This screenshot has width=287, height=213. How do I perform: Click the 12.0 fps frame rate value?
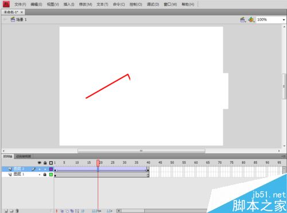click(x=96, y=211)
